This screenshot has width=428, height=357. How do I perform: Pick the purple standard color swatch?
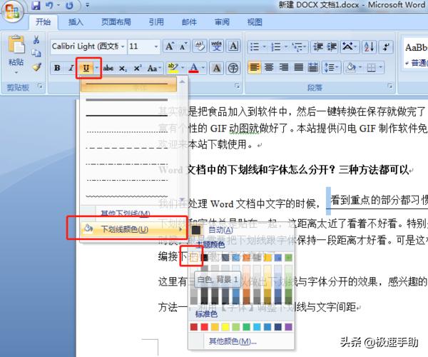coord(288,327)
